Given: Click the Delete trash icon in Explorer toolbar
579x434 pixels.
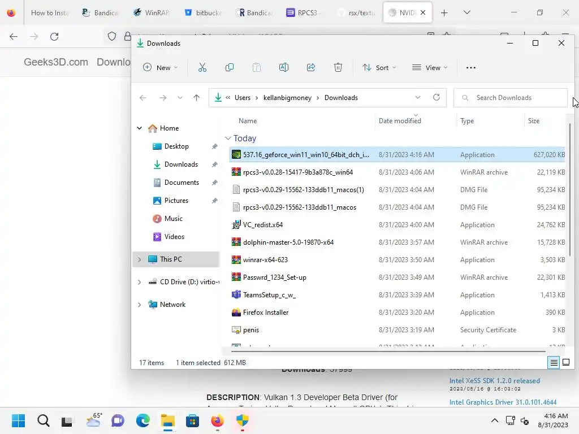Looking at the screenshot, I should [x=338, y=68].
